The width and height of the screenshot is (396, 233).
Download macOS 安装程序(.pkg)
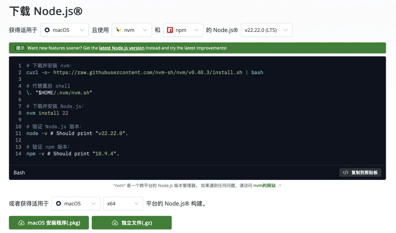tap(49, 223)
